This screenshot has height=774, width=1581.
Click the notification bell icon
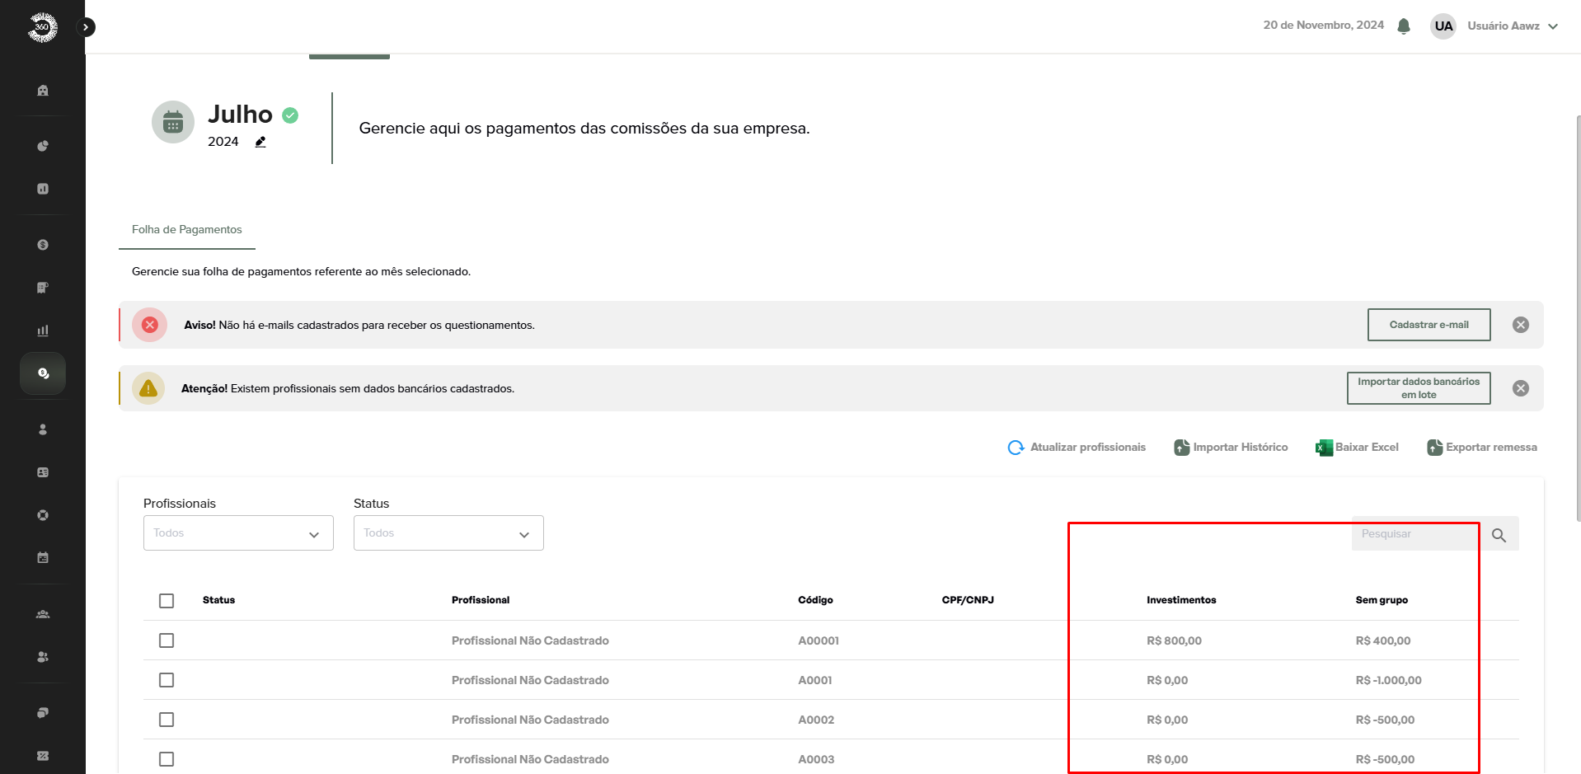point(1404,26)
